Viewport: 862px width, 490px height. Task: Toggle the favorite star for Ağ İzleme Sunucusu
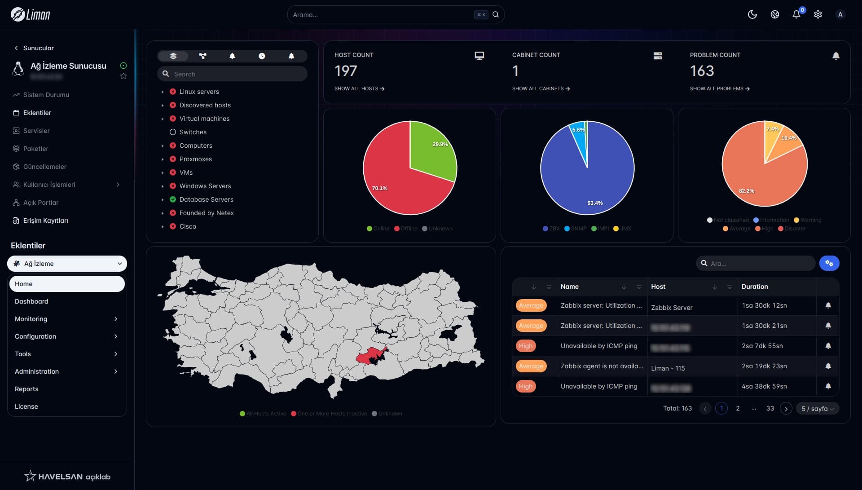tap(123, 76)
